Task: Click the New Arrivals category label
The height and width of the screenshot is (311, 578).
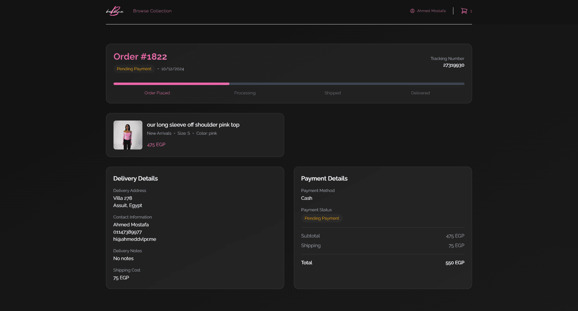Action: [x=159, y=133]
